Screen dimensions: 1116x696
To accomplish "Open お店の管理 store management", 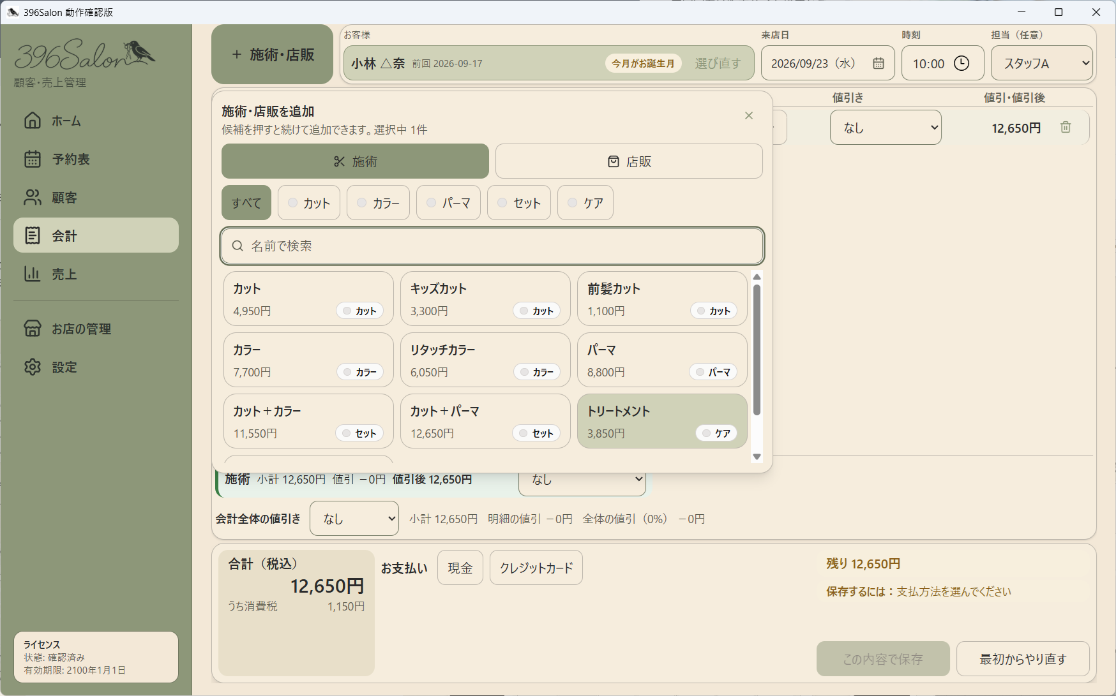I will click(x=96, y=329).
